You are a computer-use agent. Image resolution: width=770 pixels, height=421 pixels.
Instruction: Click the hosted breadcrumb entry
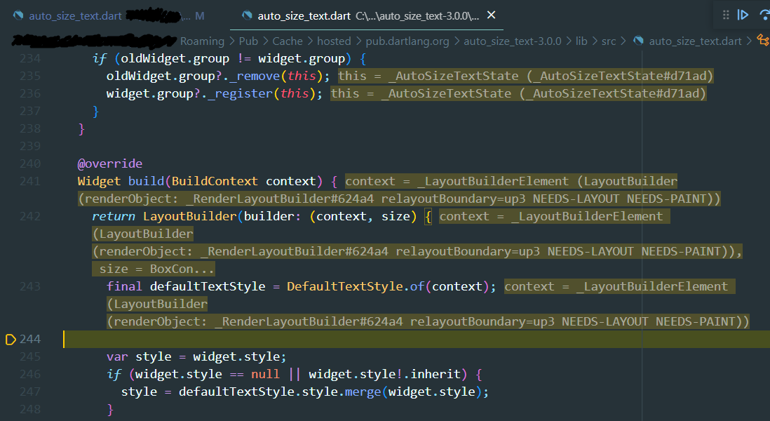[x=334, y=41]
